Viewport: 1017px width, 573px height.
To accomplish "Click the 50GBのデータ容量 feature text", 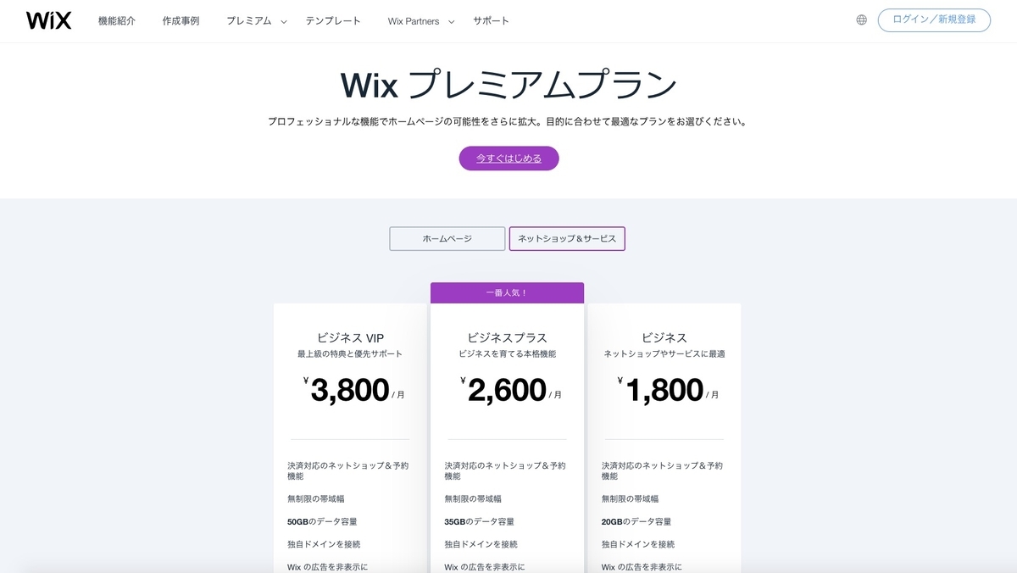I will coord(322,521).
